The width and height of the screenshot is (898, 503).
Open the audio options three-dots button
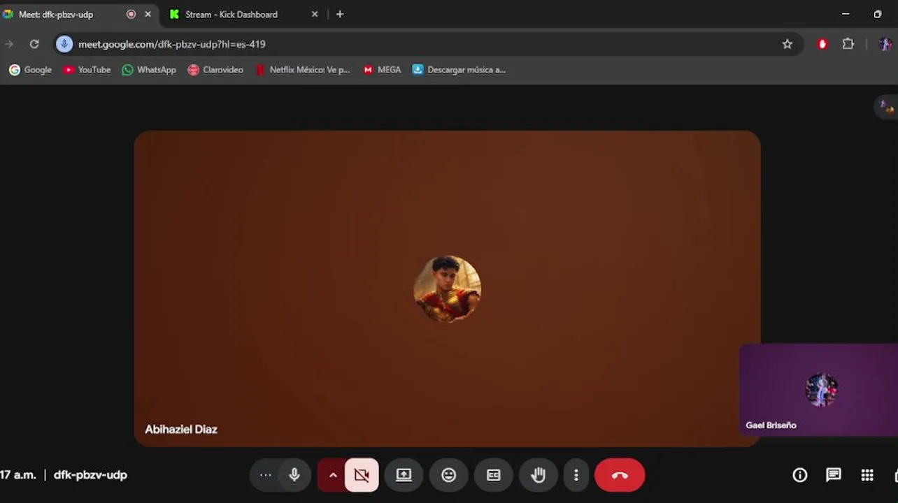[x=266, y=475]
